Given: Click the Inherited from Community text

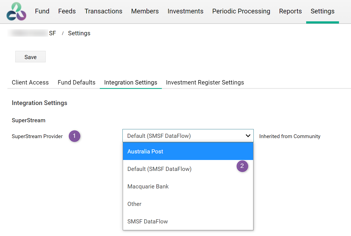Looking at the screenshot, I should point(290,136).
